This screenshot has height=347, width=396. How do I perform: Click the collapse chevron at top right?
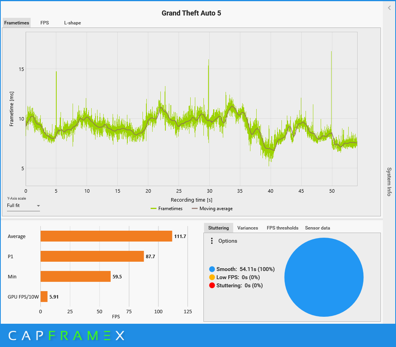tap(389, 8)
